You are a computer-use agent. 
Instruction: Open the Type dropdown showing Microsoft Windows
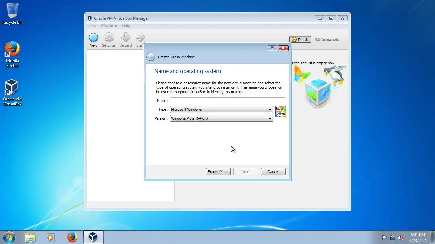point(221,109)
